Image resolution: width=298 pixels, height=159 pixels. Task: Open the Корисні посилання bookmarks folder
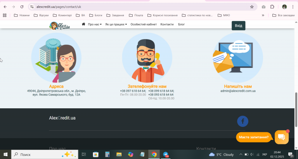click(163, 15)
